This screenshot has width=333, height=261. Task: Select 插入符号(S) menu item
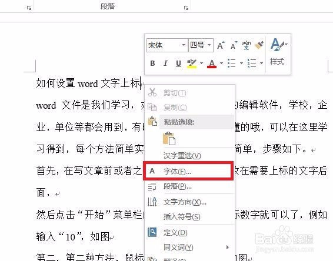pos(189,217)
